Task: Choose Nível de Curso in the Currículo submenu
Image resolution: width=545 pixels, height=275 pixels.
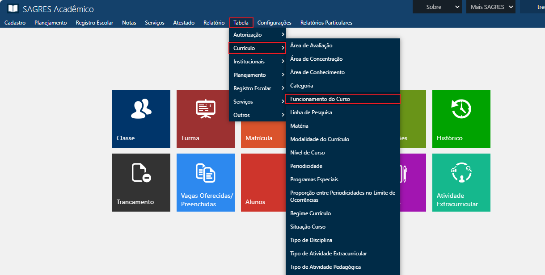Action: point(308,153)
